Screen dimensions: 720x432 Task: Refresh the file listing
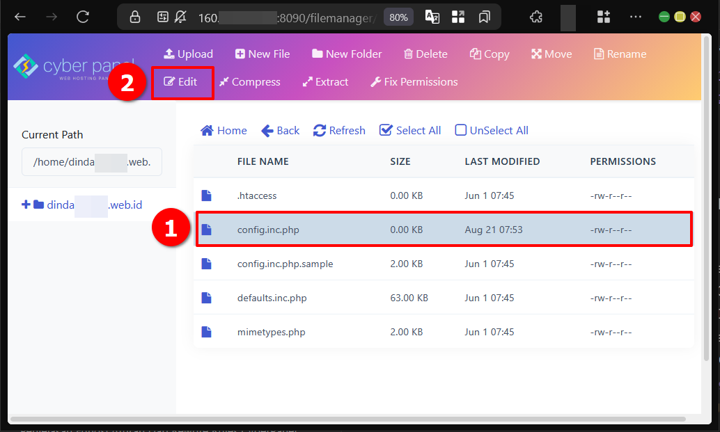(x=339, y=131)
